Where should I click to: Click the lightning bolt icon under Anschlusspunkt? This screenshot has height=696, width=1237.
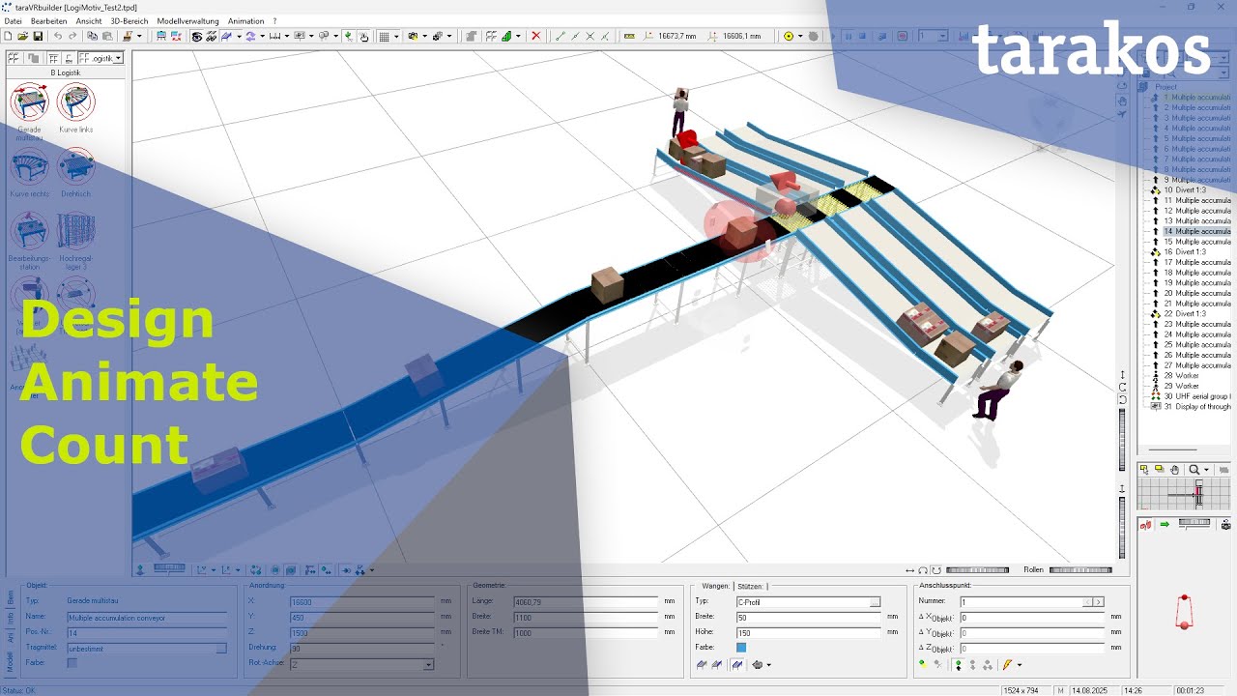coord(1006,665)
